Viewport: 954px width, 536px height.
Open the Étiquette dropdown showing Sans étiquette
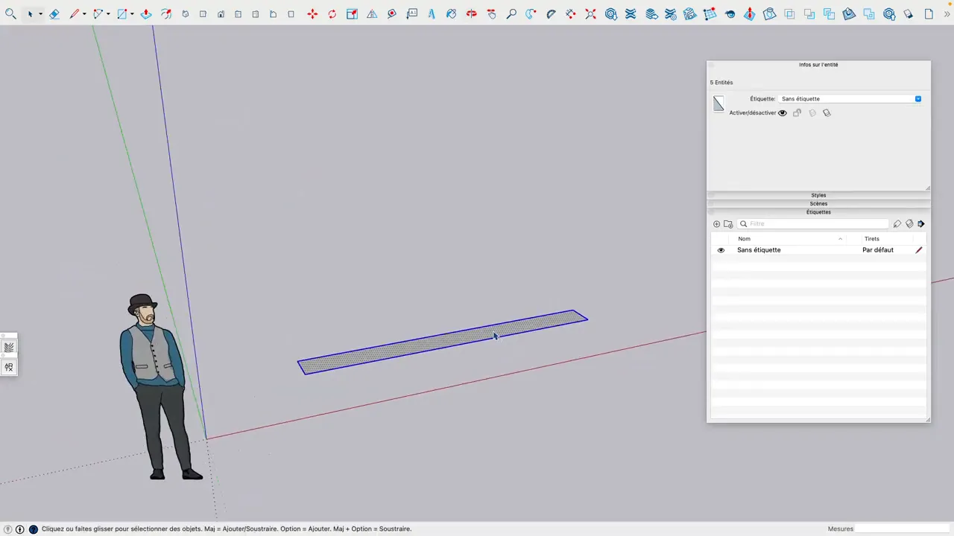[x=917, y=98]
